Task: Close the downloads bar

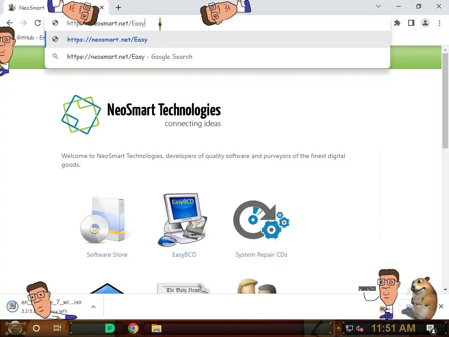Action: pos(441,306)
